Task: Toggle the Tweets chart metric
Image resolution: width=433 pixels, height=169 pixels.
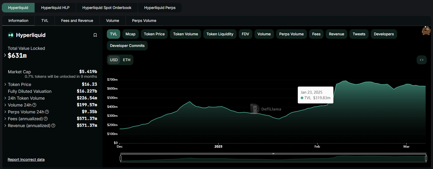Action: tap(359, 34)
